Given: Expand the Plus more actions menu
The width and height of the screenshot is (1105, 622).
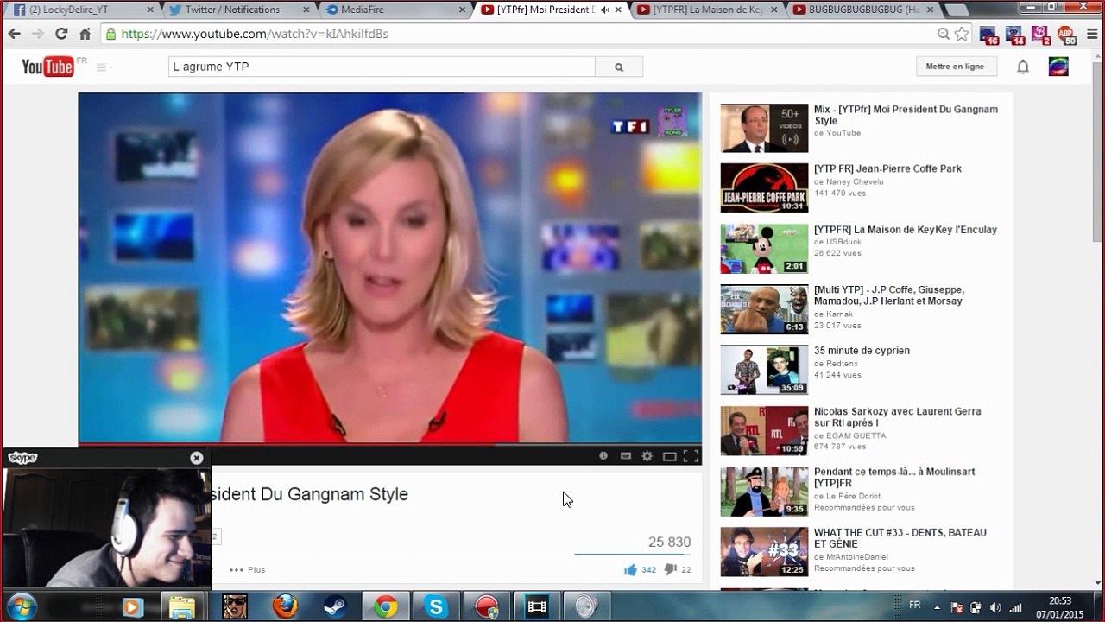Looking at the screenshot, I should pyautogui.click(x=247, y=570).
